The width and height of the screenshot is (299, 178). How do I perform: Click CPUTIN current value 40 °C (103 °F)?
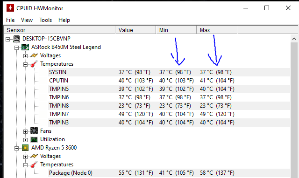(136, 81)
